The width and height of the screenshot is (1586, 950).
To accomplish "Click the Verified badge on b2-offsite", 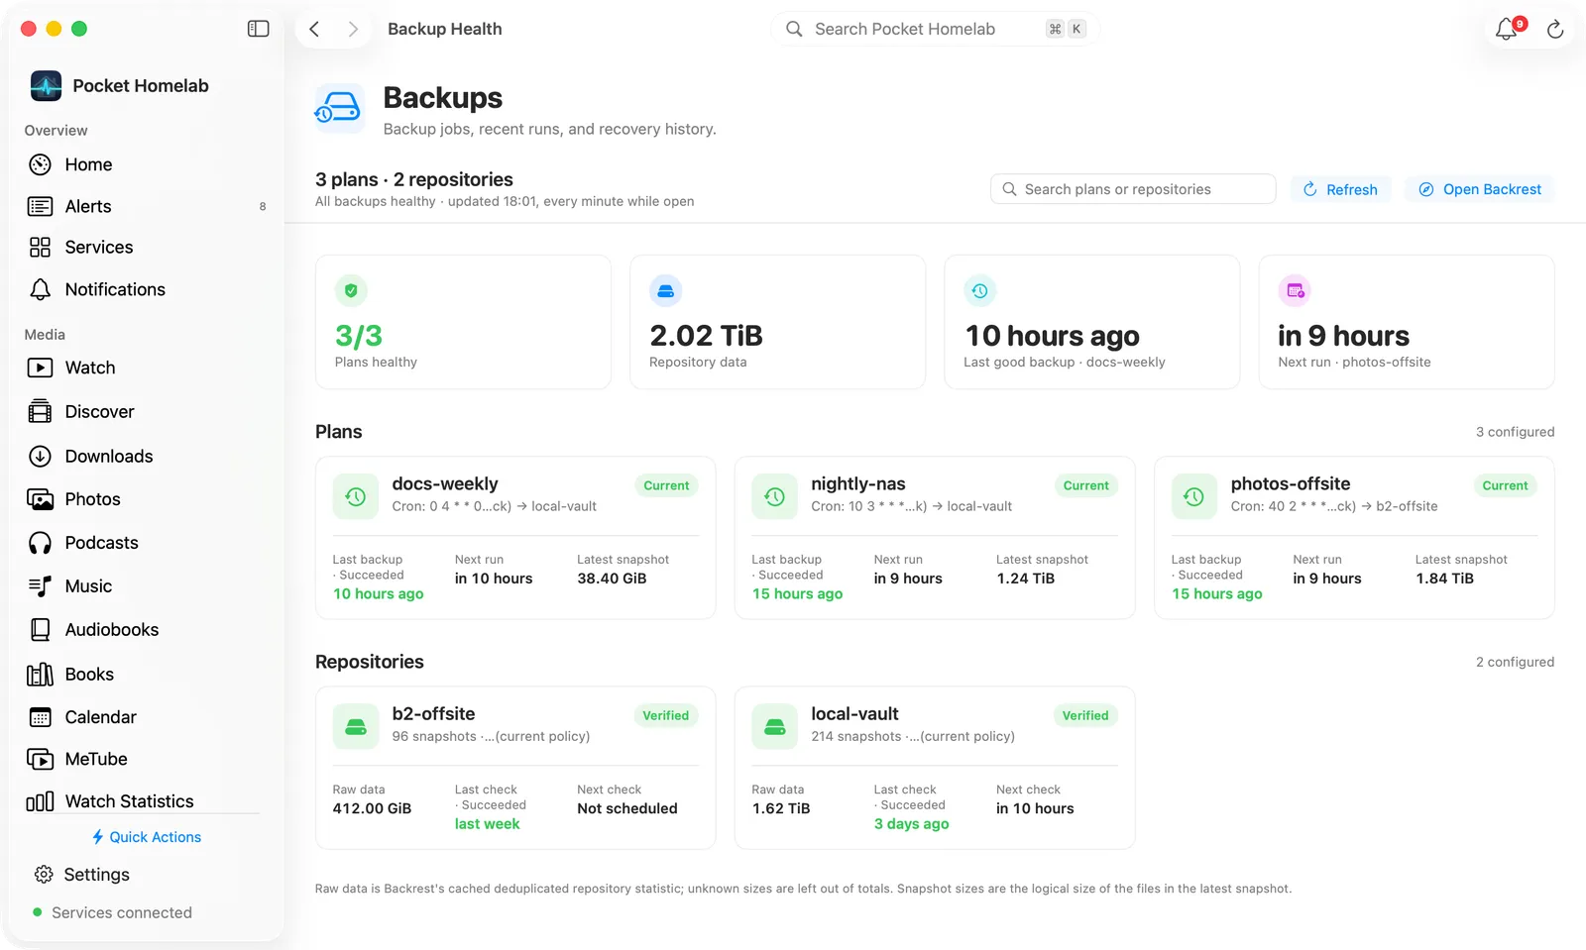I will (665, 715).
